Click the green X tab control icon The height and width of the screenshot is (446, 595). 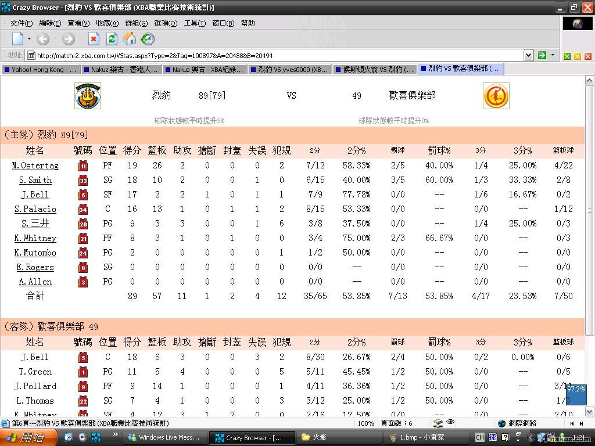[567, 56]
